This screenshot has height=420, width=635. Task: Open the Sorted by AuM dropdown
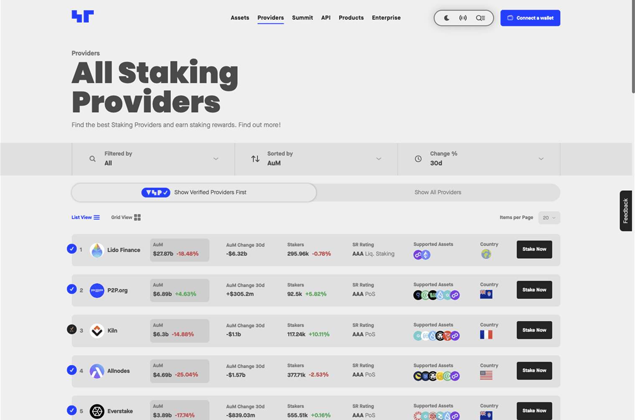pos(316,159)
